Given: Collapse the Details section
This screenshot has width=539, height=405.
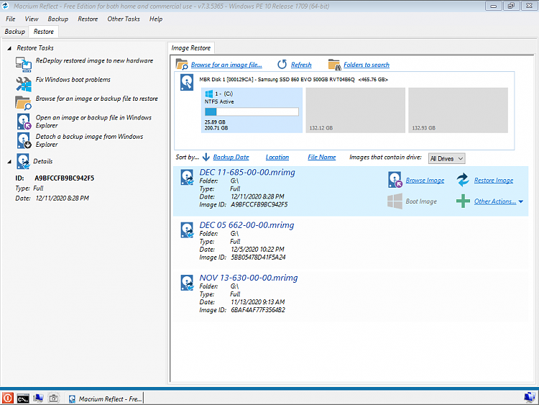Looking at the screenshot, I should tap(9, 161).
